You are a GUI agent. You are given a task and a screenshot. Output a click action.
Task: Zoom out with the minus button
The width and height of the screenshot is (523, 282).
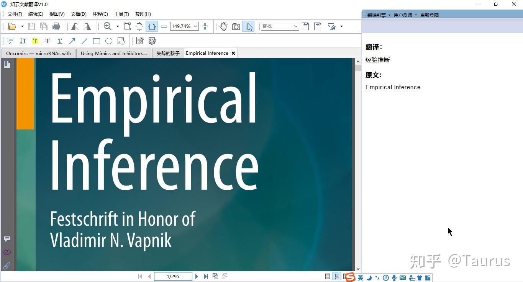click(164, 26)
